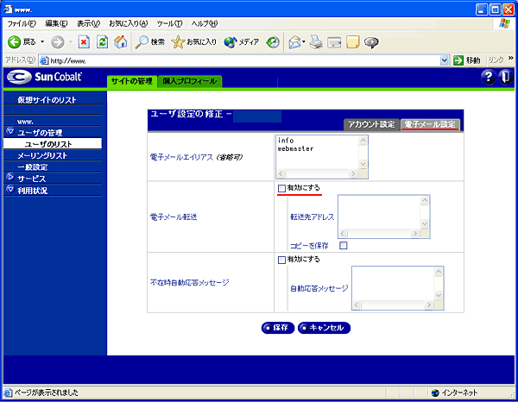The width and height of the screenshot is (518, 402).
Task: Click the Stop loading toolbar icon
Action: (84, 41)
